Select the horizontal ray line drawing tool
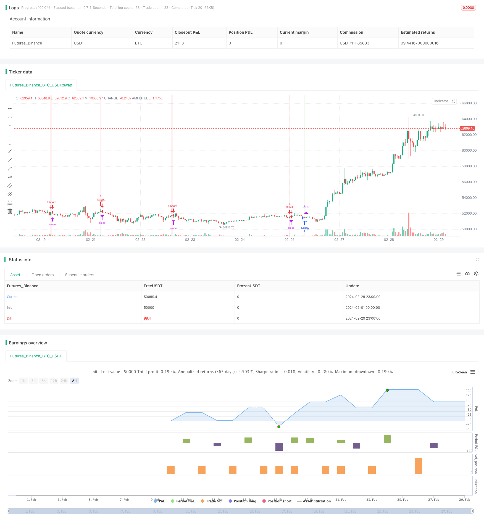The height and width of the screenshot is (522, 484). pos(10,109)
